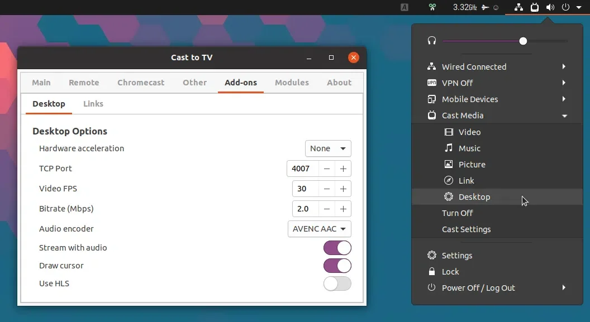The width and height of the screenshot is (590, 322).
Task: Expand the VPN Off submenu arrow
Action: click(564, 83)
